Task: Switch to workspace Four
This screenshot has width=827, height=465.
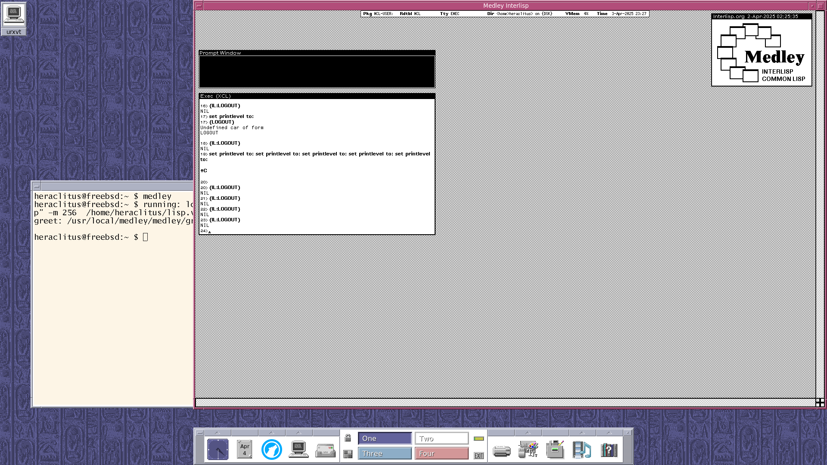Action: [x=441, y=453]
